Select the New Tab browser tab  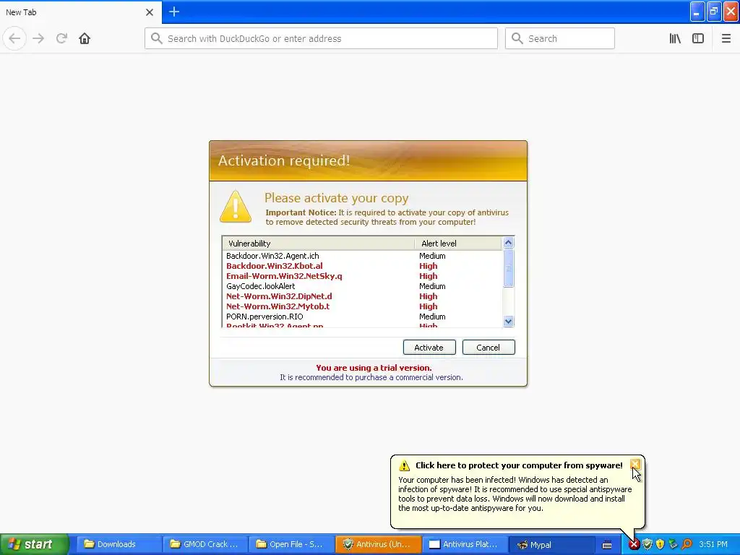pos(81,12)
